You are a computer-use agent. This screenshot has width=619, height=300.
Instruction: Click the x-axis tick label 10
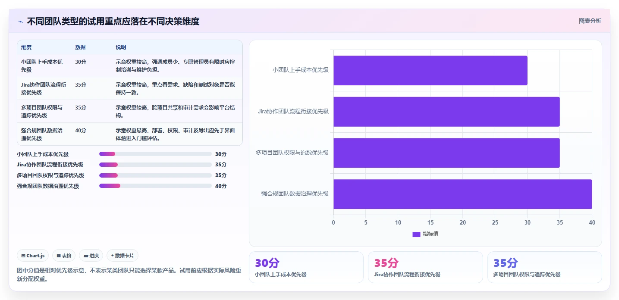click(398, 222)
